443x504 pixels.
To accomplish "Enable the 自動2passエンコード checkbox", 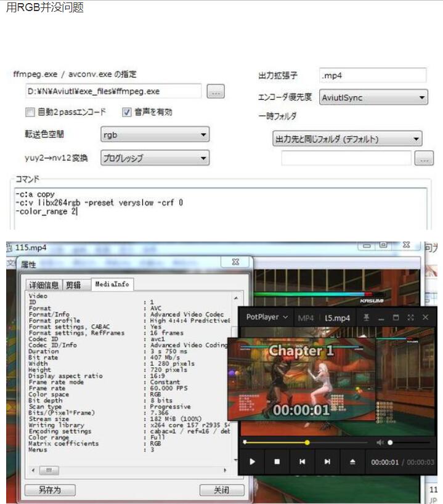I will click(x=30, y=112).
